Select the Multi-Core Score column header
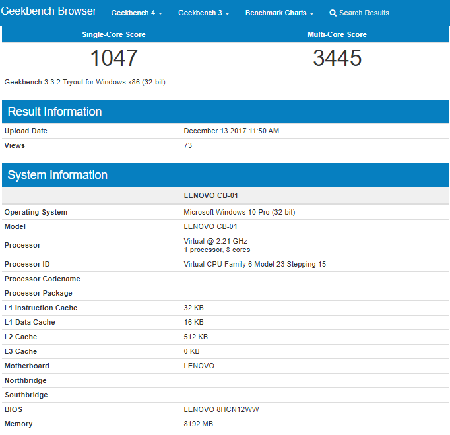The image size is (450, 435). click(337, 34)
